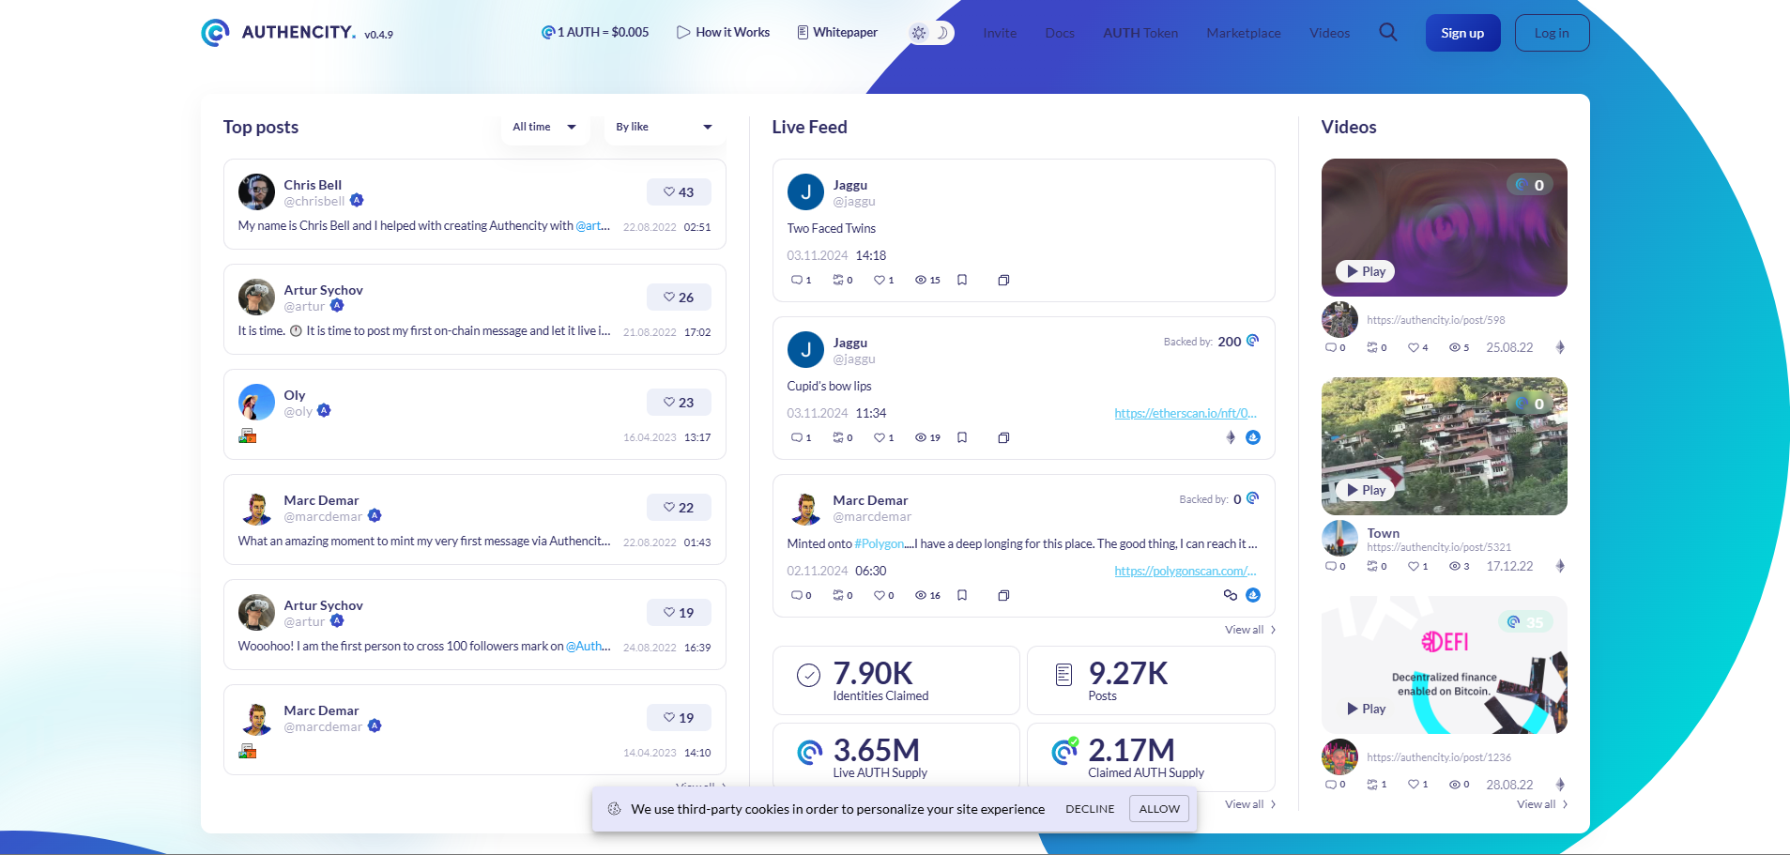Image resolution: width=1790 pixels, height=855 pixels.
Task: Click the @art... mention in Chris Bell's post
Action: (x=592, y=225)
